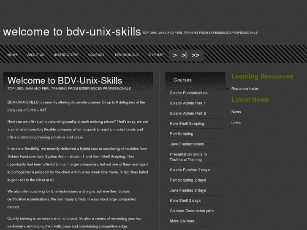Click the paragraph starting 'In terms of flexibility'
Image resolution: width=307 pixels, height=230 pixels.
[x=78, y=164]
